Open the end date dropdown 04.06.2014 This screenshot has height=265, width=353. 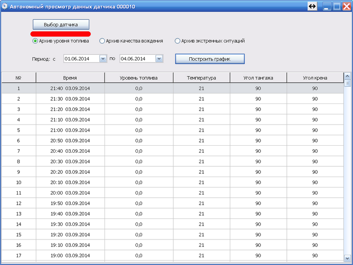(x=159, y=59)
